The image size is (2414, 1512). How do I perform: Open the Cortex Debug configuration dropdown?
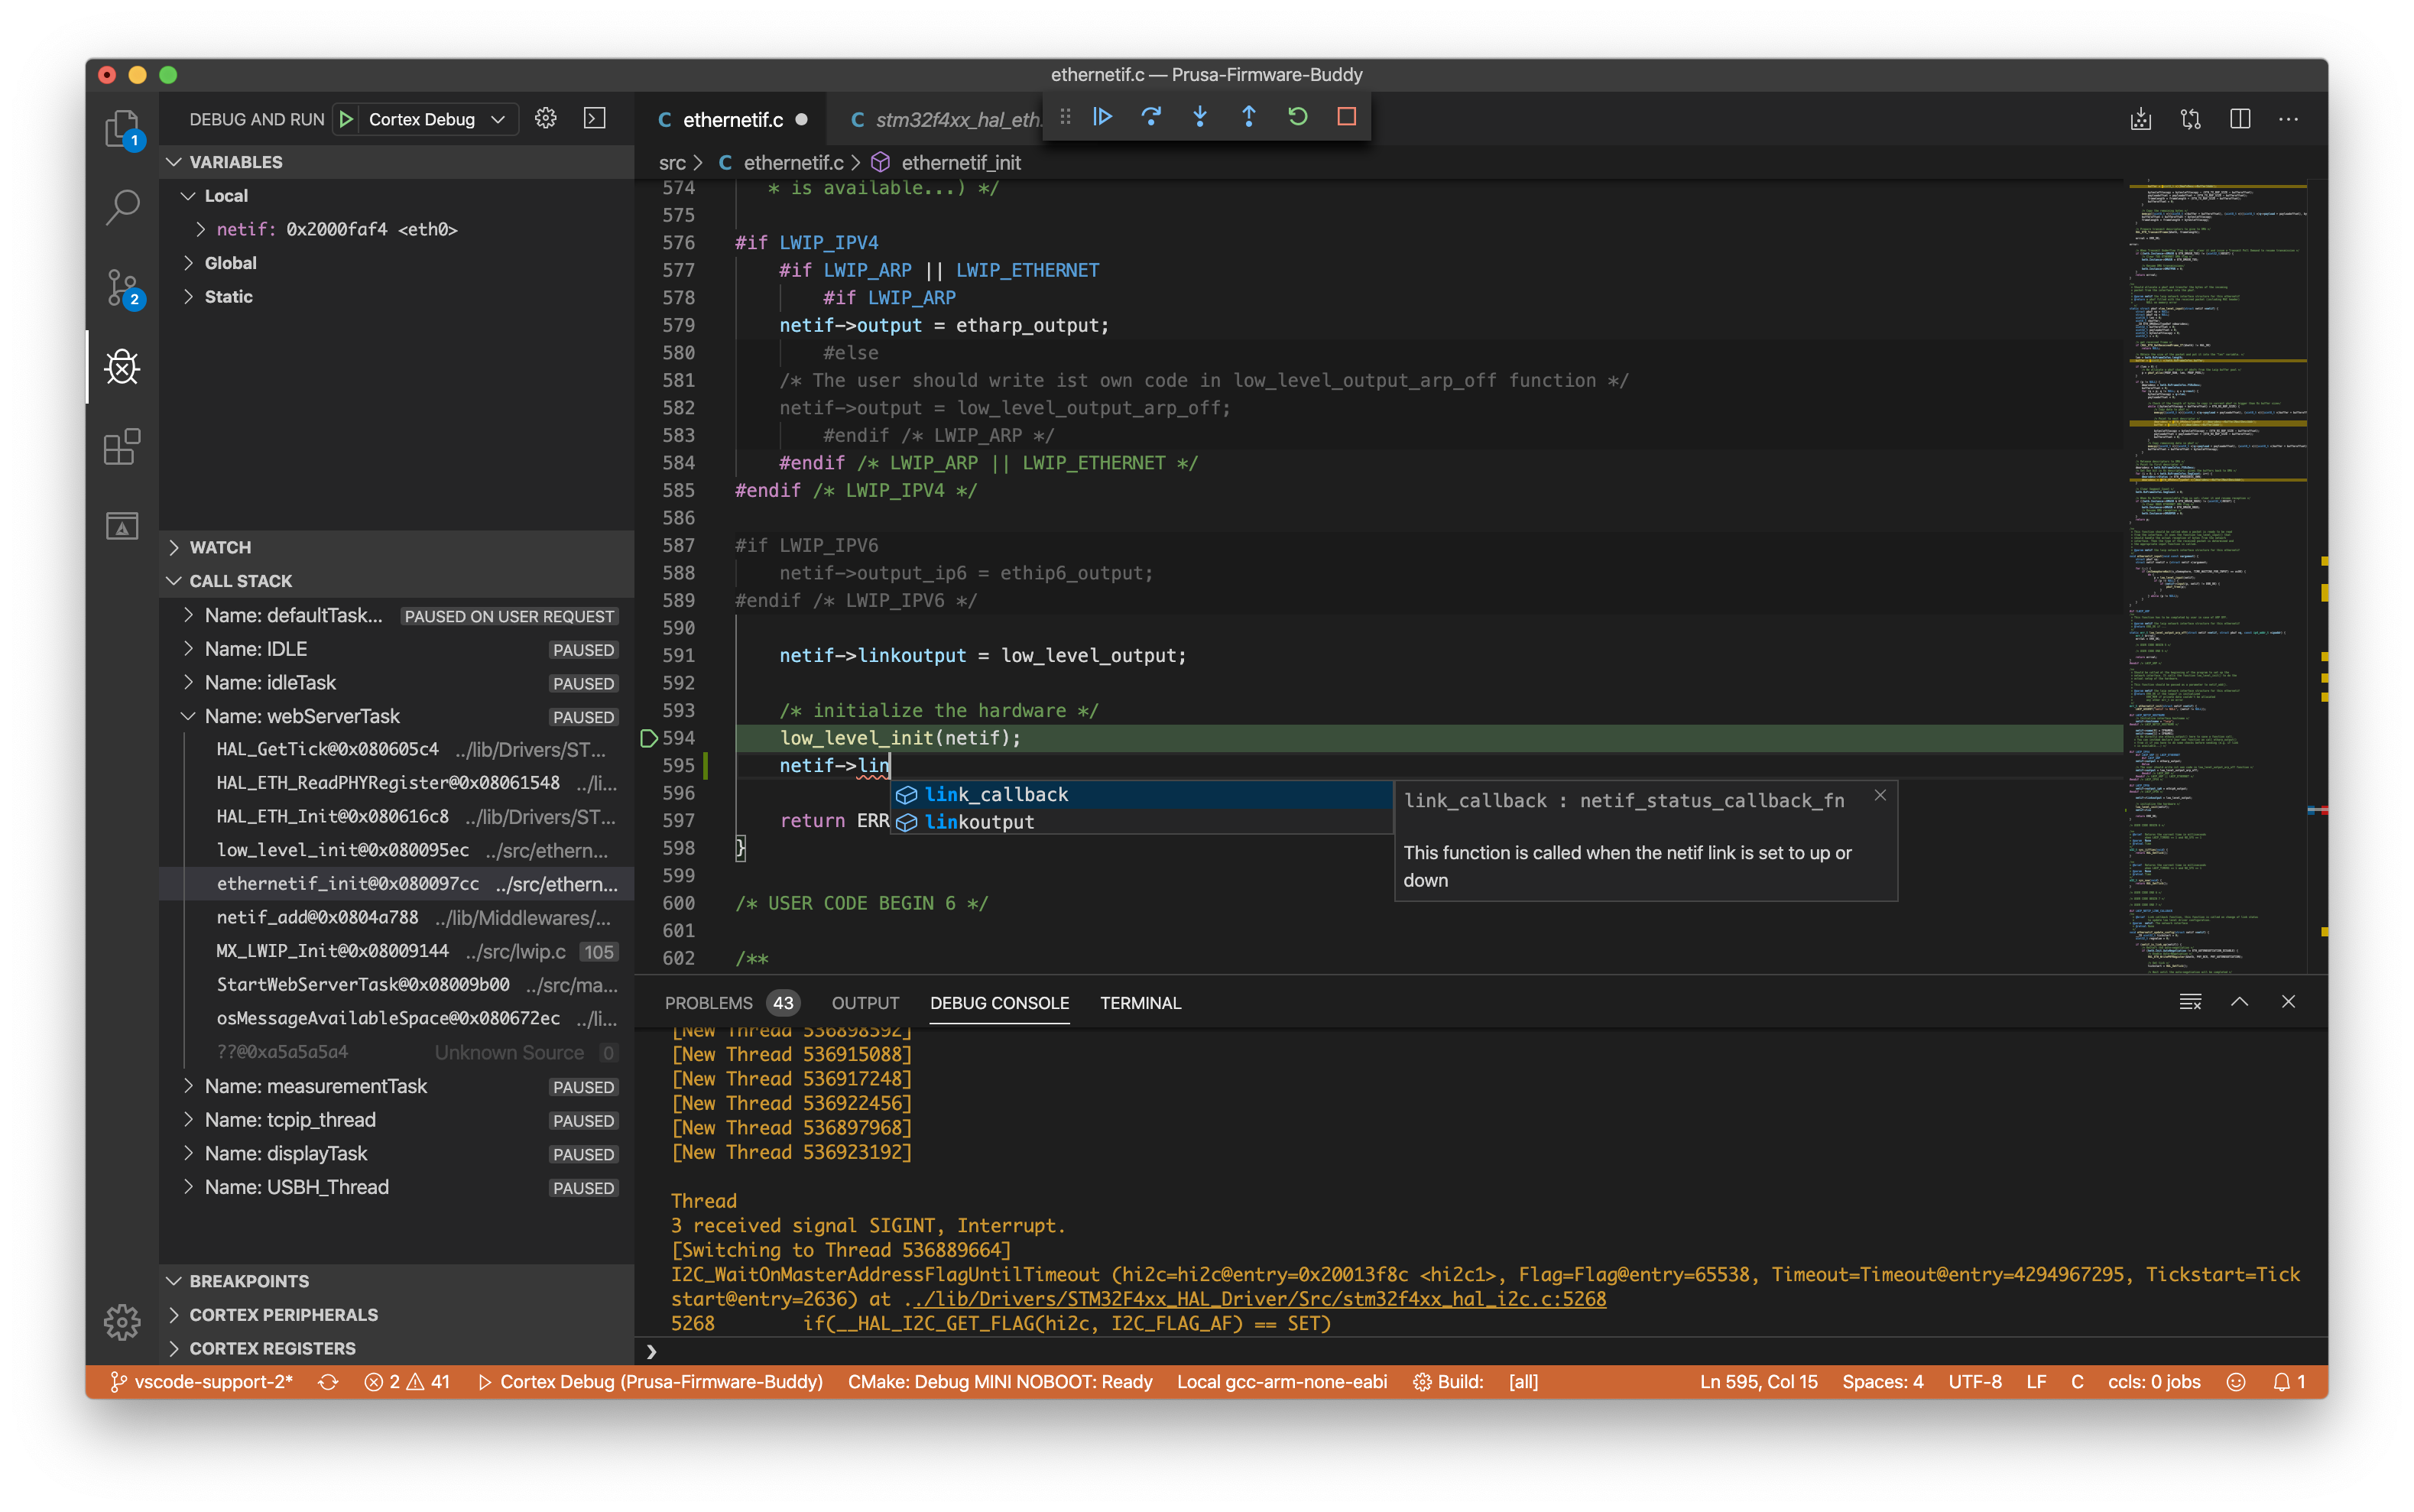438,119
